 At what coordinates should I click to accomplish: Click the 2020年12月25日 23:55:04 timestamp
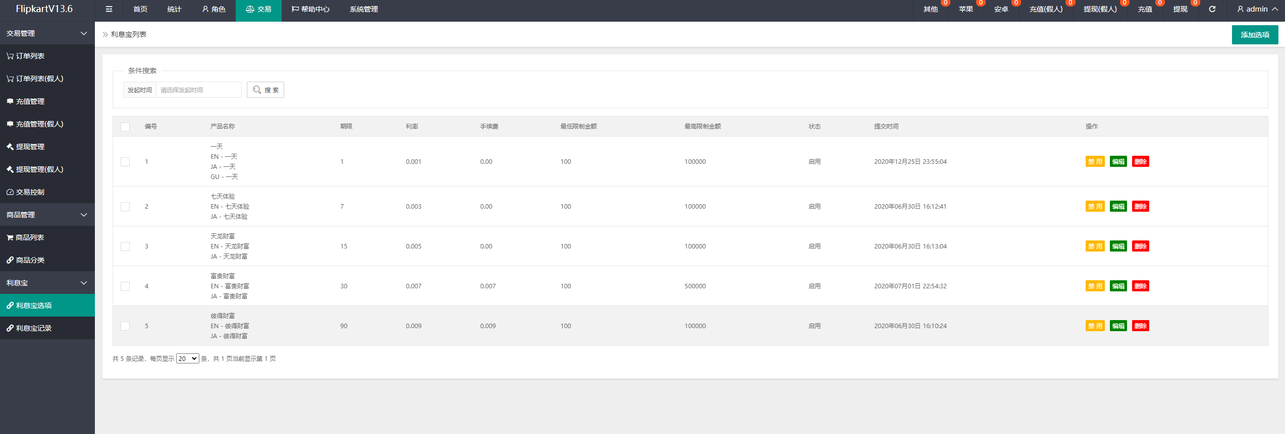(x=911, y=162)
